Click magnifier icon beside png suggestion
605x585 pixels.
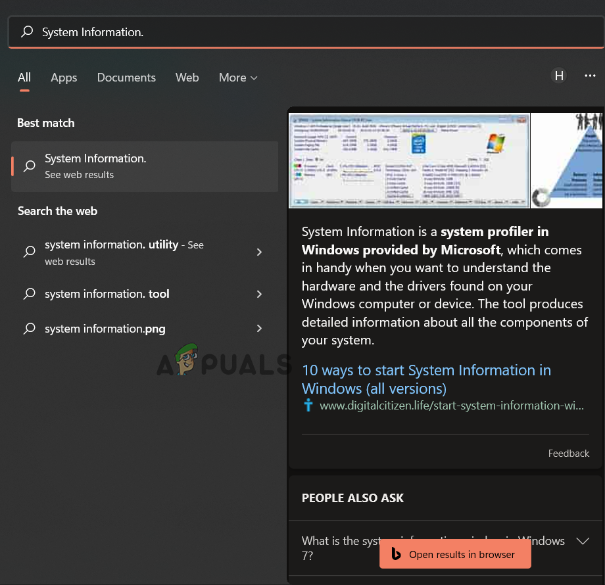30,329
